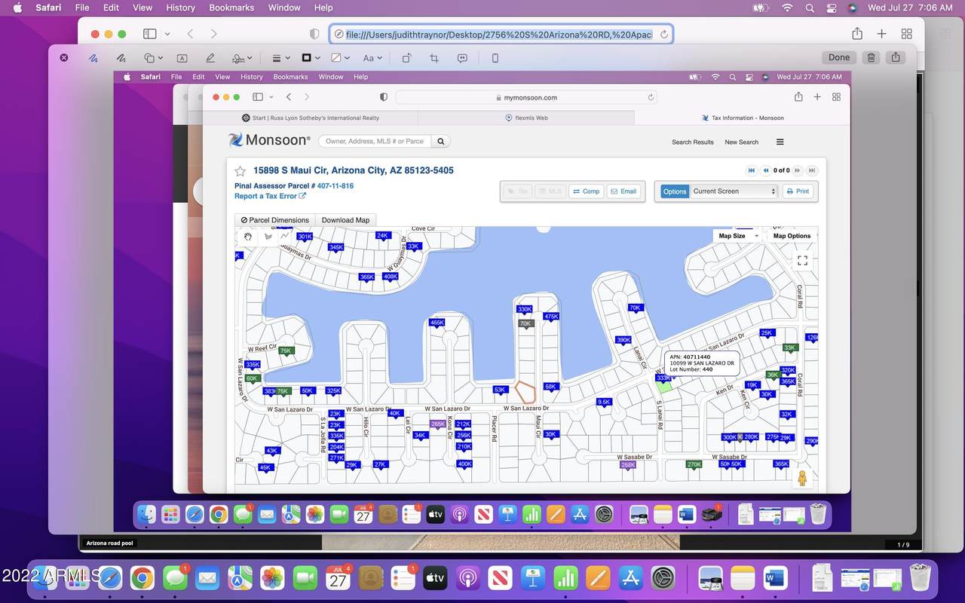Open the Shape Style line-thickness dropdown

[x=280, y=58]
